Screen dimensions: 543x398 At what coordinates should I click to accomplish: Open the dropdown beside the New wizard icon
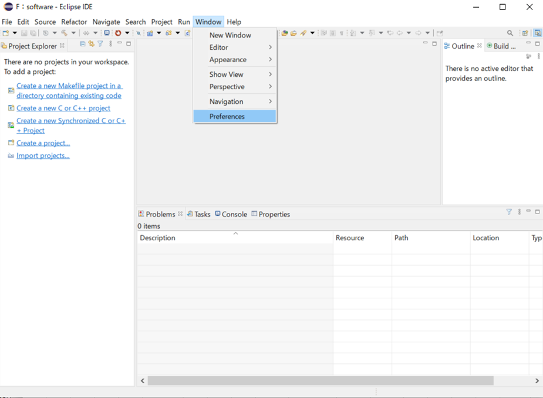coord(14,33)
